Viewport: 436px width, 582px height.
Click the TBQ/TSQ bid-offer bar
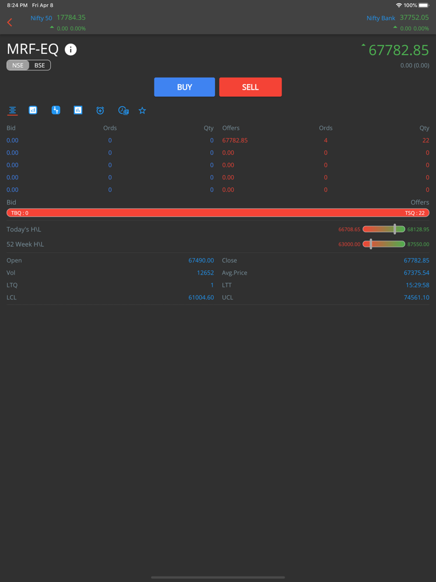(218, 213)
